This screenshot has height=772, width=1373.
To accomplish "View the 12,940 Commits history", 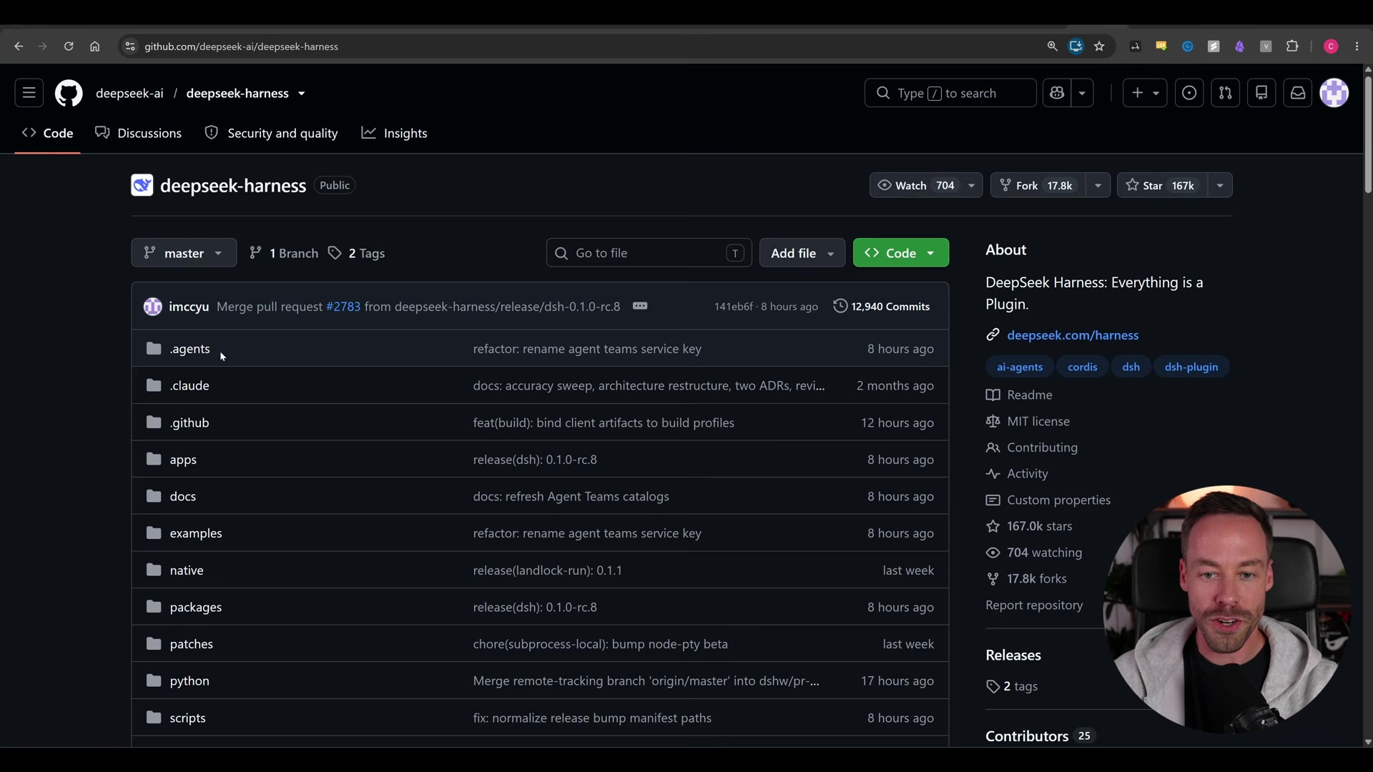I will tap(882, 307).
